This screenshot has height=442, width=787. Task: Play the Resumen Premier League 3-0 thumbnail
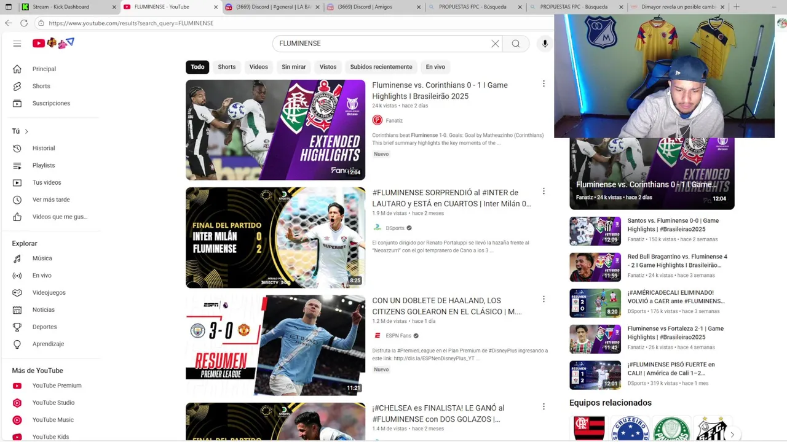click(x=275, y=345)
